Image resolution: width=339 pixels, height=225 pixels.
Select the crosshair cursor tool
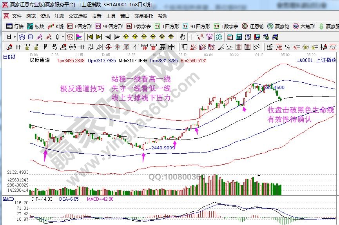click(191, 37)
